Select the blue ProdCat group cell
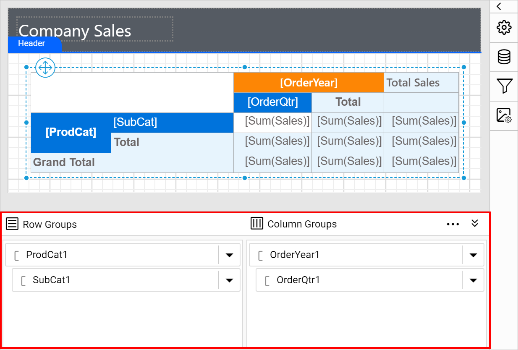Screen dimensions: 518x350 tap(71, 133)
